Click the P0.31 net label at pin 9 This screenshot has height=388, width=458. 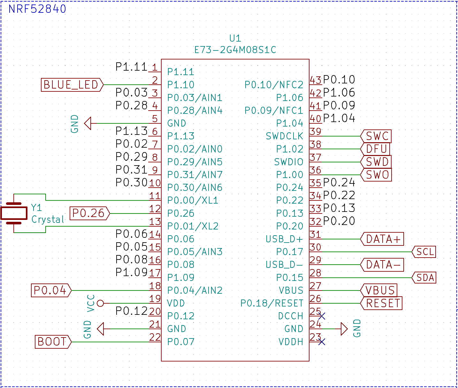click(132, 169)
